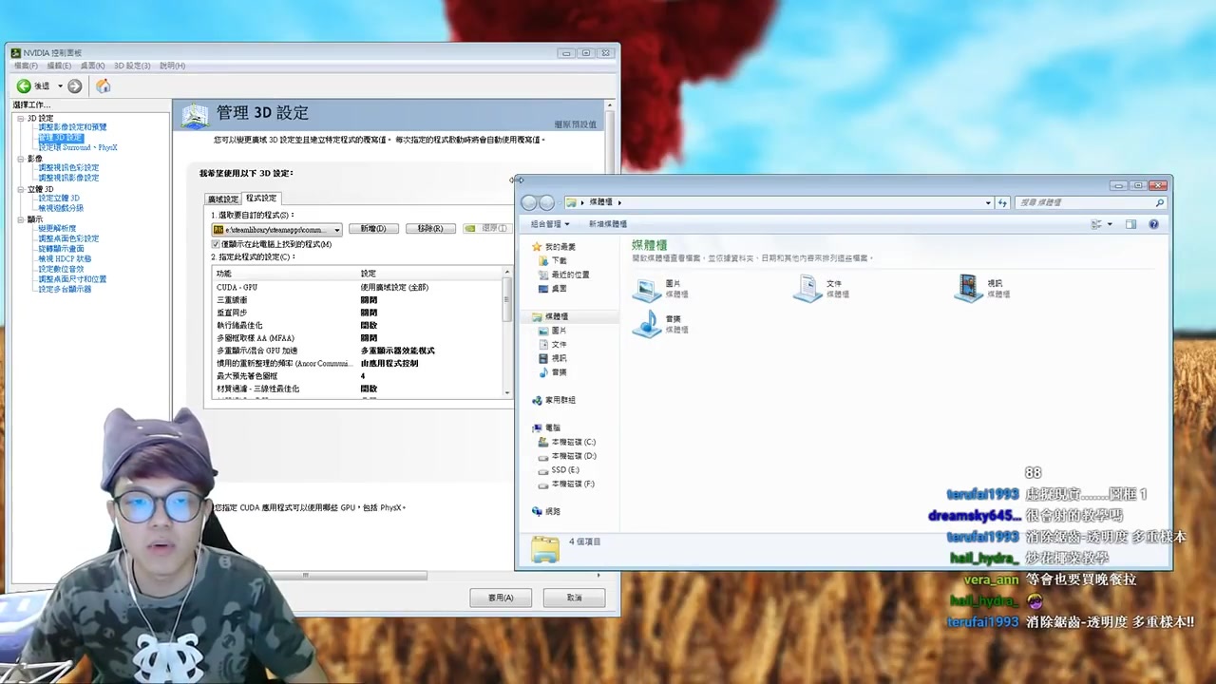Open 組合管理 dropdown in Explorer

(x=550, y=224)
